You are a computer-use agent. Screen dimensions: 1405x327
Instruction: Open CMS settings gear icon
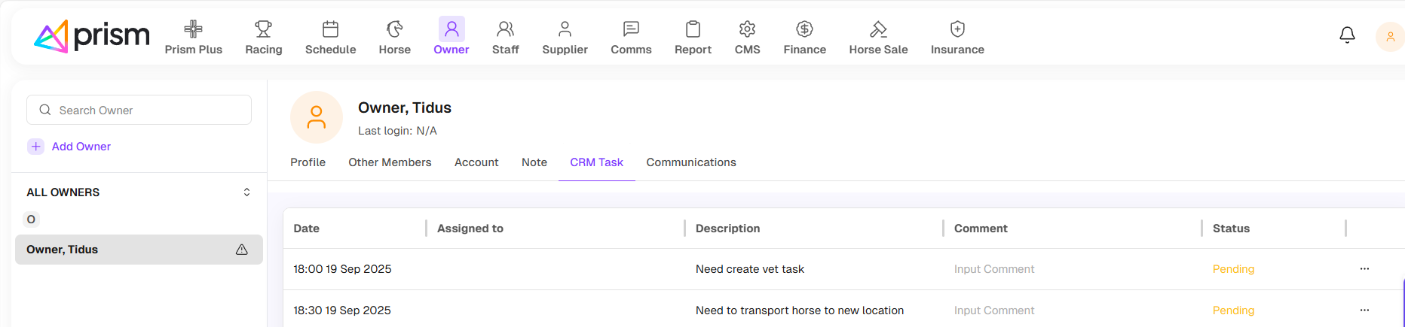pos(747,29)
